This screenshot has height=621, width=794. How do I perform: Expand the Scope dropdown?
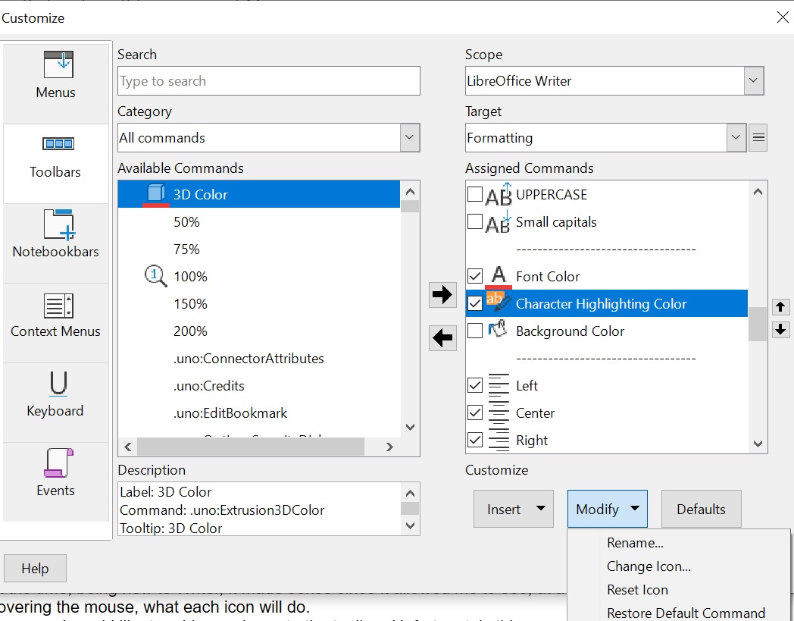[x=753, y=80]
